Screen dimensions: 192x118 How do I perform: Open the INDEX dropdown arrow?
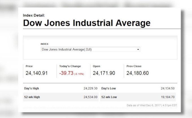(x=138, y=49)
